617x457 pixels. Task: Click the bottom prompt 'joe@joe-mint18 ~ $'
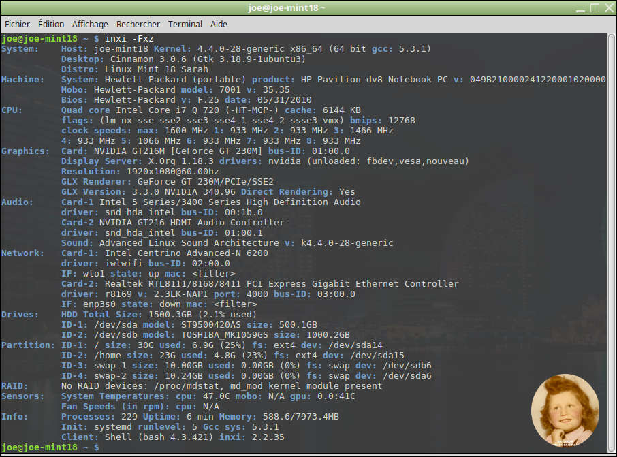tap(50, 448)
